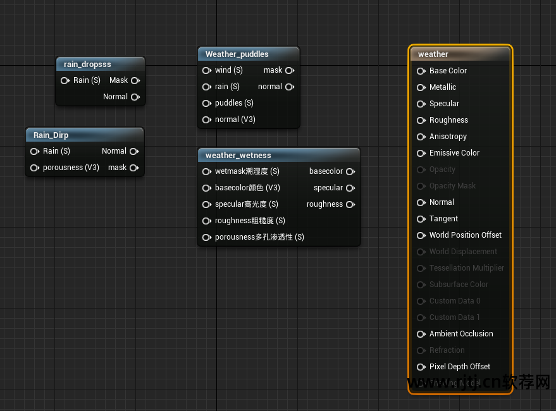Click the mask output pin on Weather_puddles
This screenshot has height=411, width=556.
click(x=290, y=71)
